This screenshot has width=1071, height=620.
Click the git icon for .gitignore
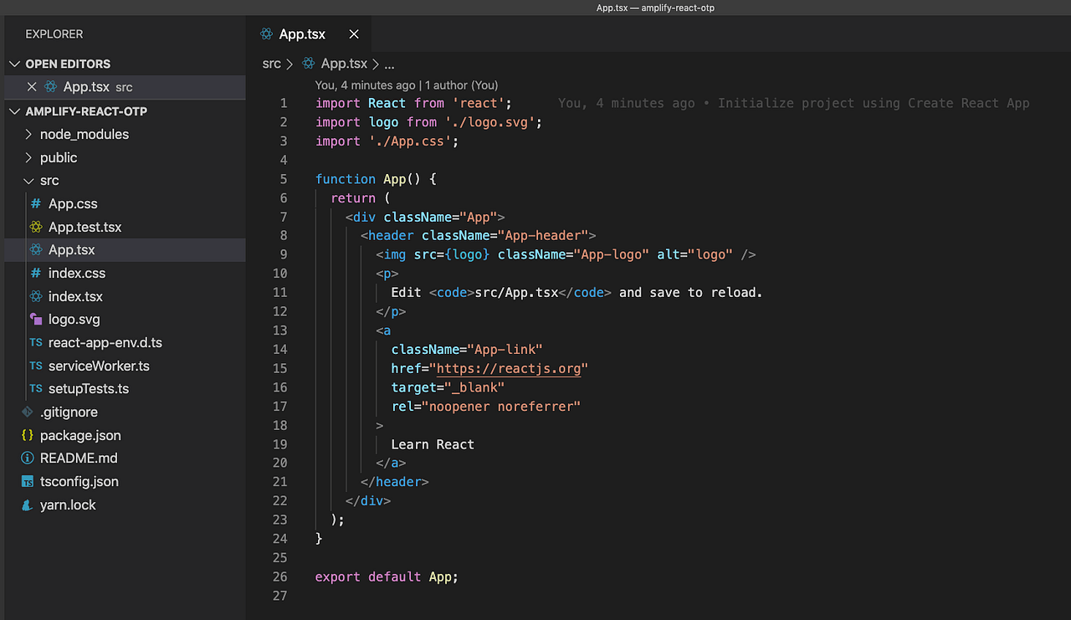tap(27, 412)
